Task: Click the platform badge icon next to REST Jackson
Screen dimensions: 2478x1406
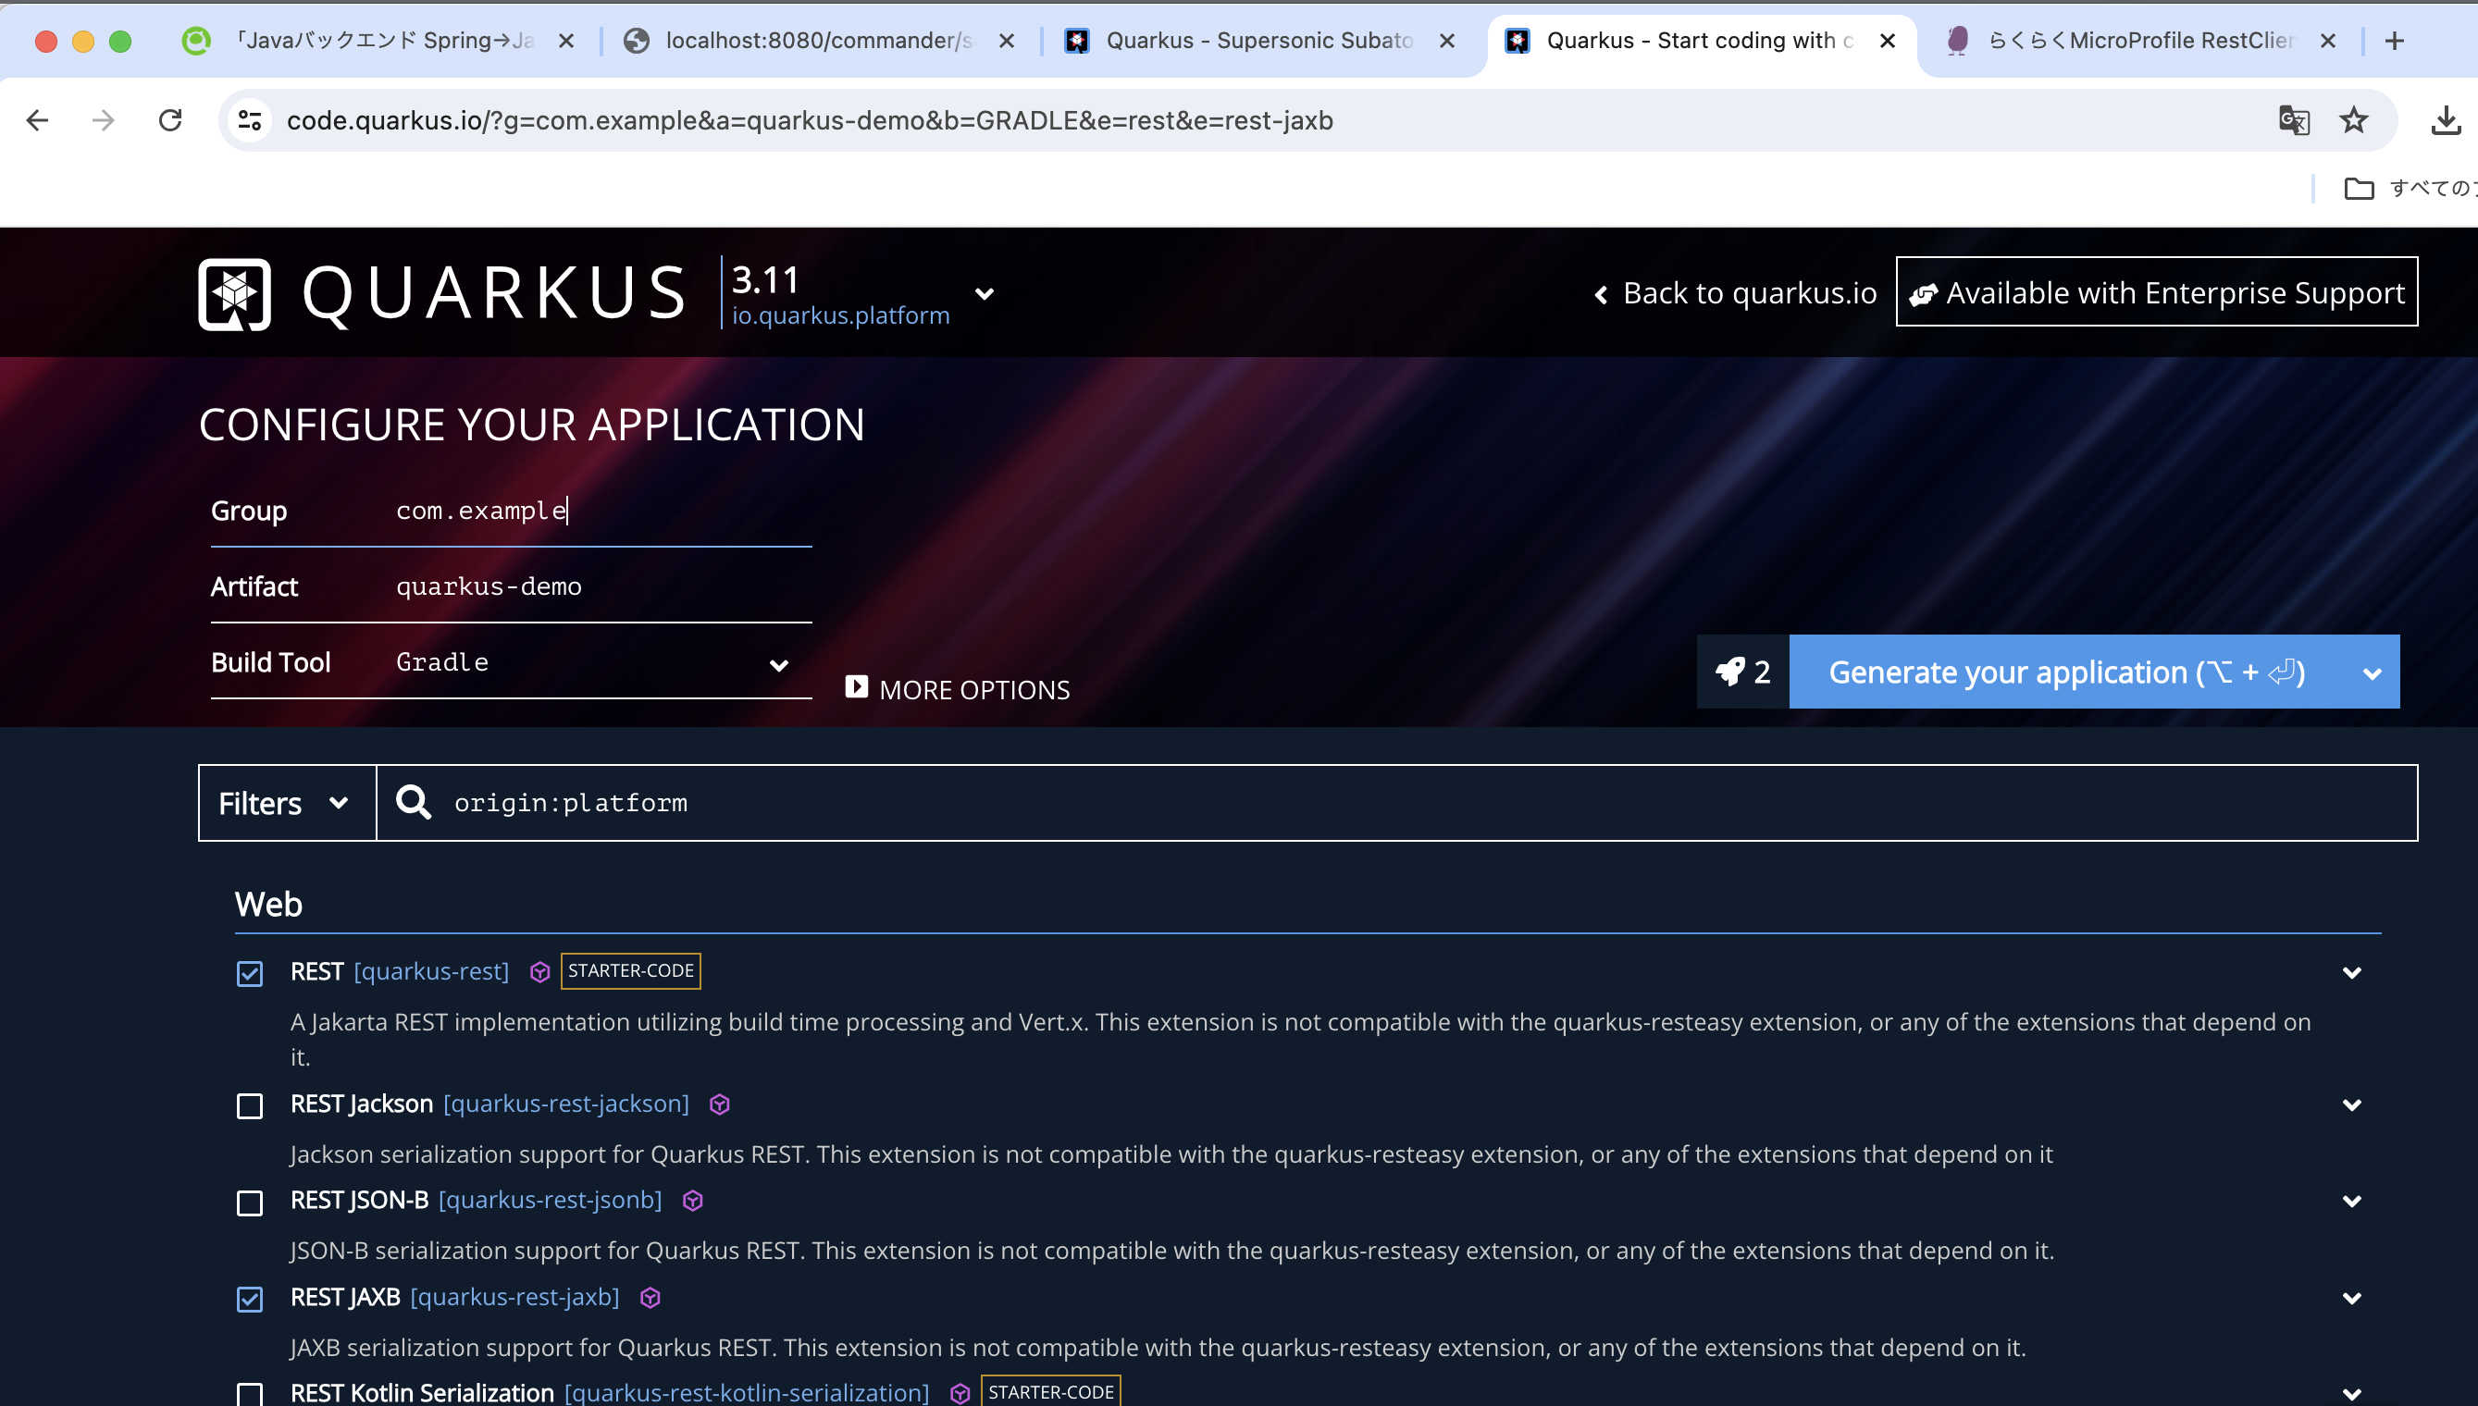Action: coord(720,1104)
